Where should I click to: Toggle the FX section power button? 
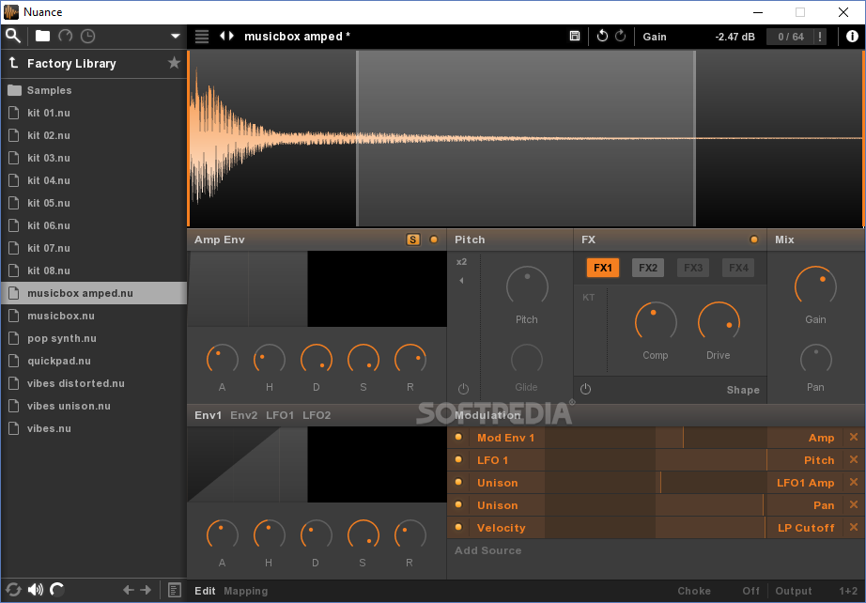point(586,389)
